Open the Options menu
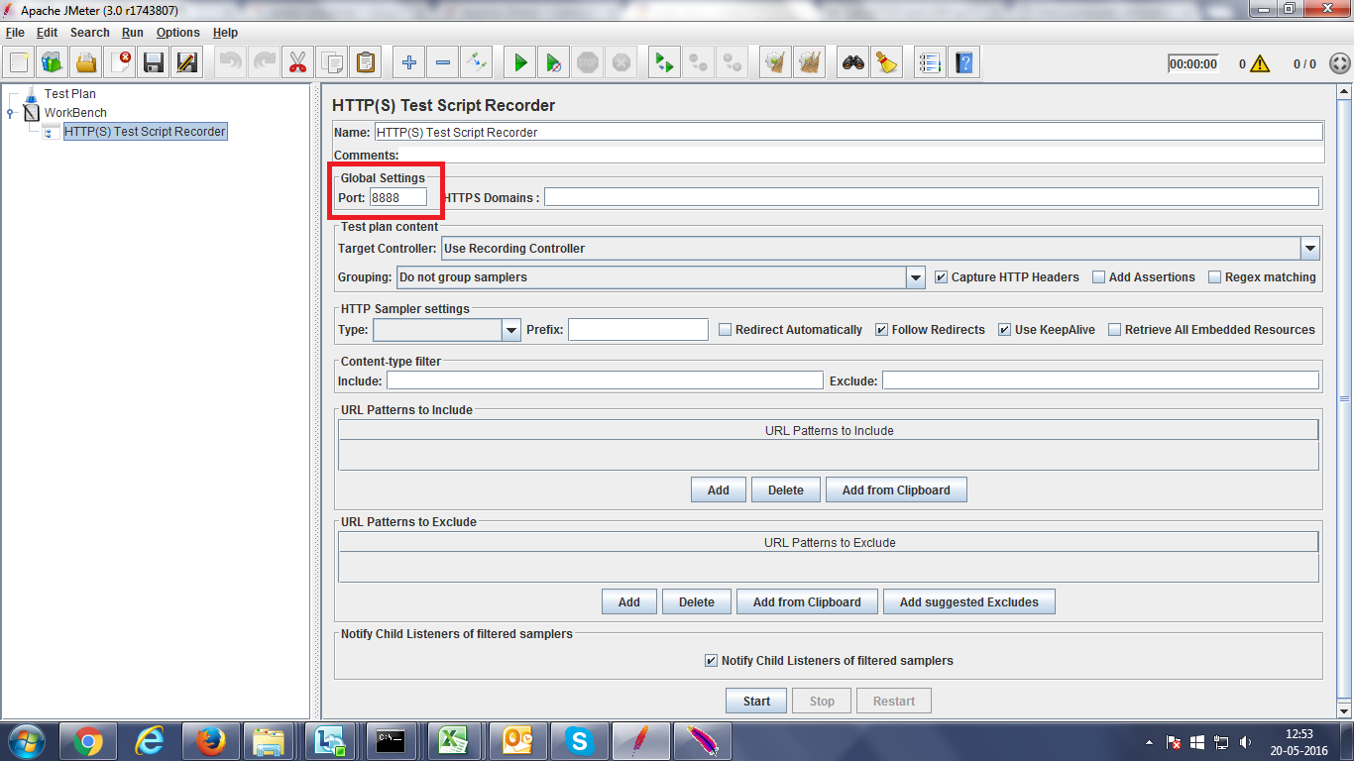 [177, 33]
